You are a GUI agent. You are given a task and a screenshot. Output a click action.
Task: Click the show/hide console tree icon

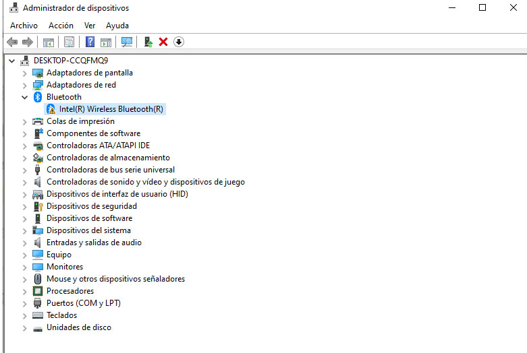pos(48,42)
